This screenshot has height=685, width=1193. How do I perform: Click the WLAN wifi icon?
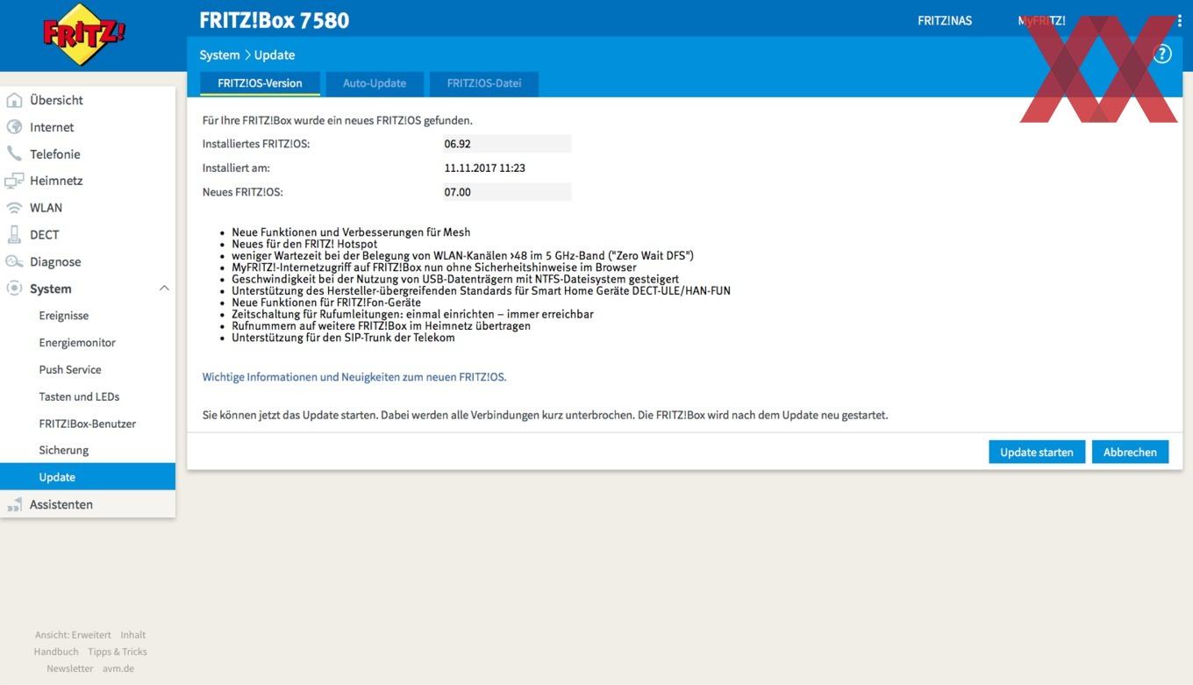click(14, 208)
